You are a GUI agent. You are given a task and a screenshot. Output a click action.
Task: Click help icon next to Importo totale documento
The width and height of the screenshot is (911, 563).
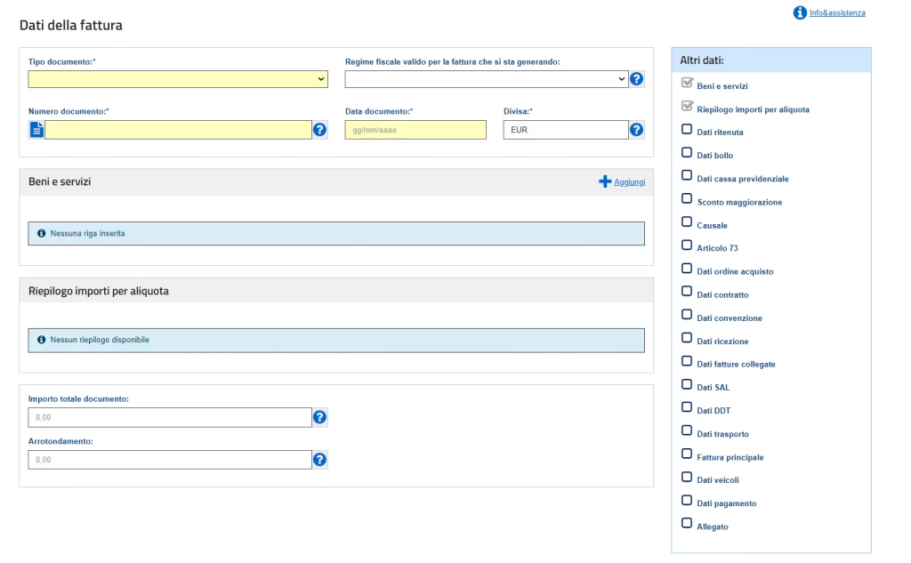pyautogui.click(x=320, y=417)
